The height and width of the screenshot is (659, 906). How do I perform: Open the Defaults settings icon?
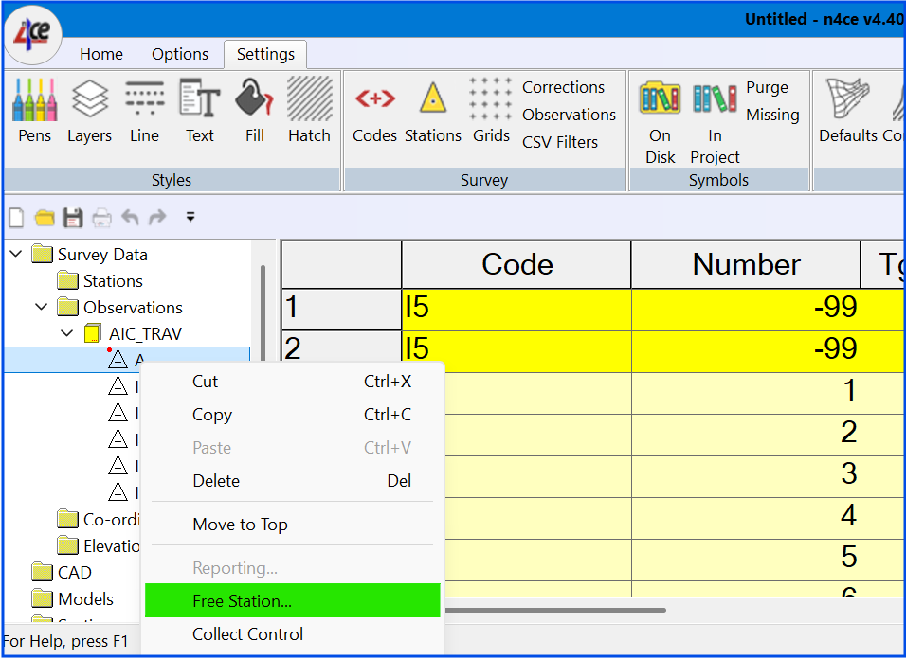pos(847,110)
